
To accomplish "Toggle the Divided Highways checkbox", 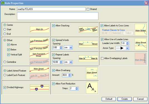I will (5, 87).
